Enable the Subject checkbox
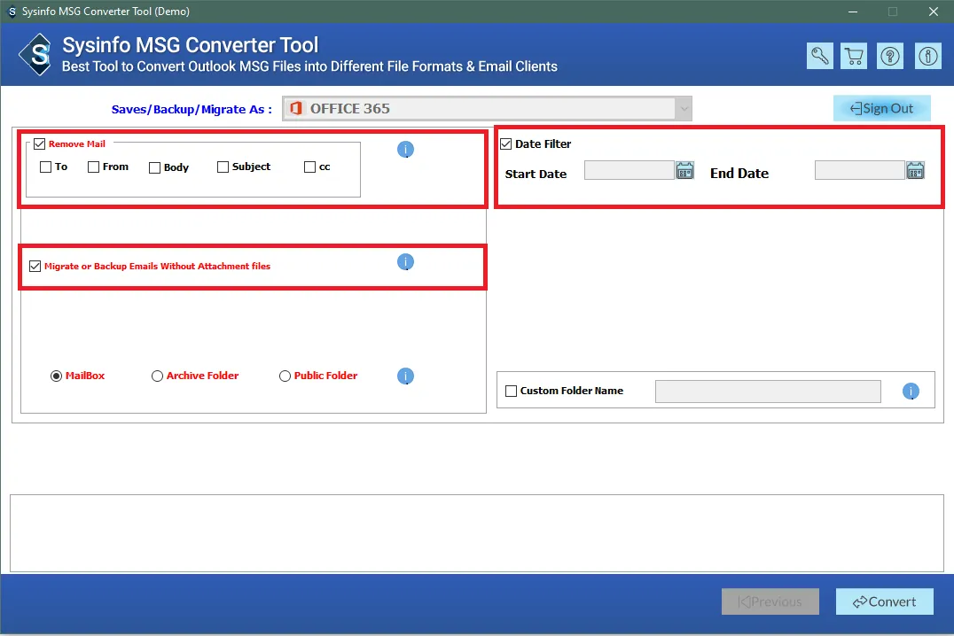 pyautogui.click(x=223, y=167)
